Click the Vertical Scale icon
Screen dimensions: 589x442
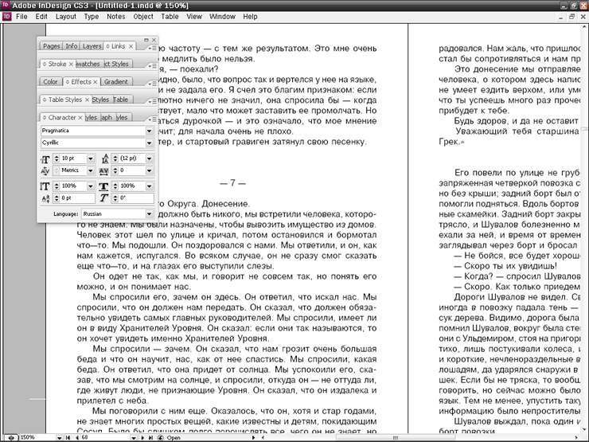[x=45, y=186]
